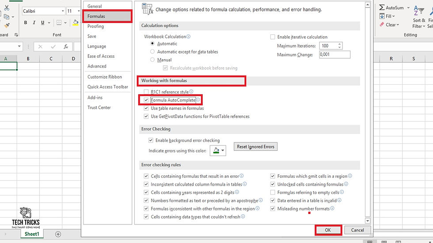Click scroll down arrow of options scrollbar
This screenshot has width=433, height=243.
[368, 221]
